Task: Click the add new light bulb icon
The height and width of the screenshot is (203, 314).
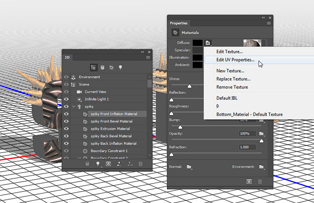Action: tap(98, 164)
